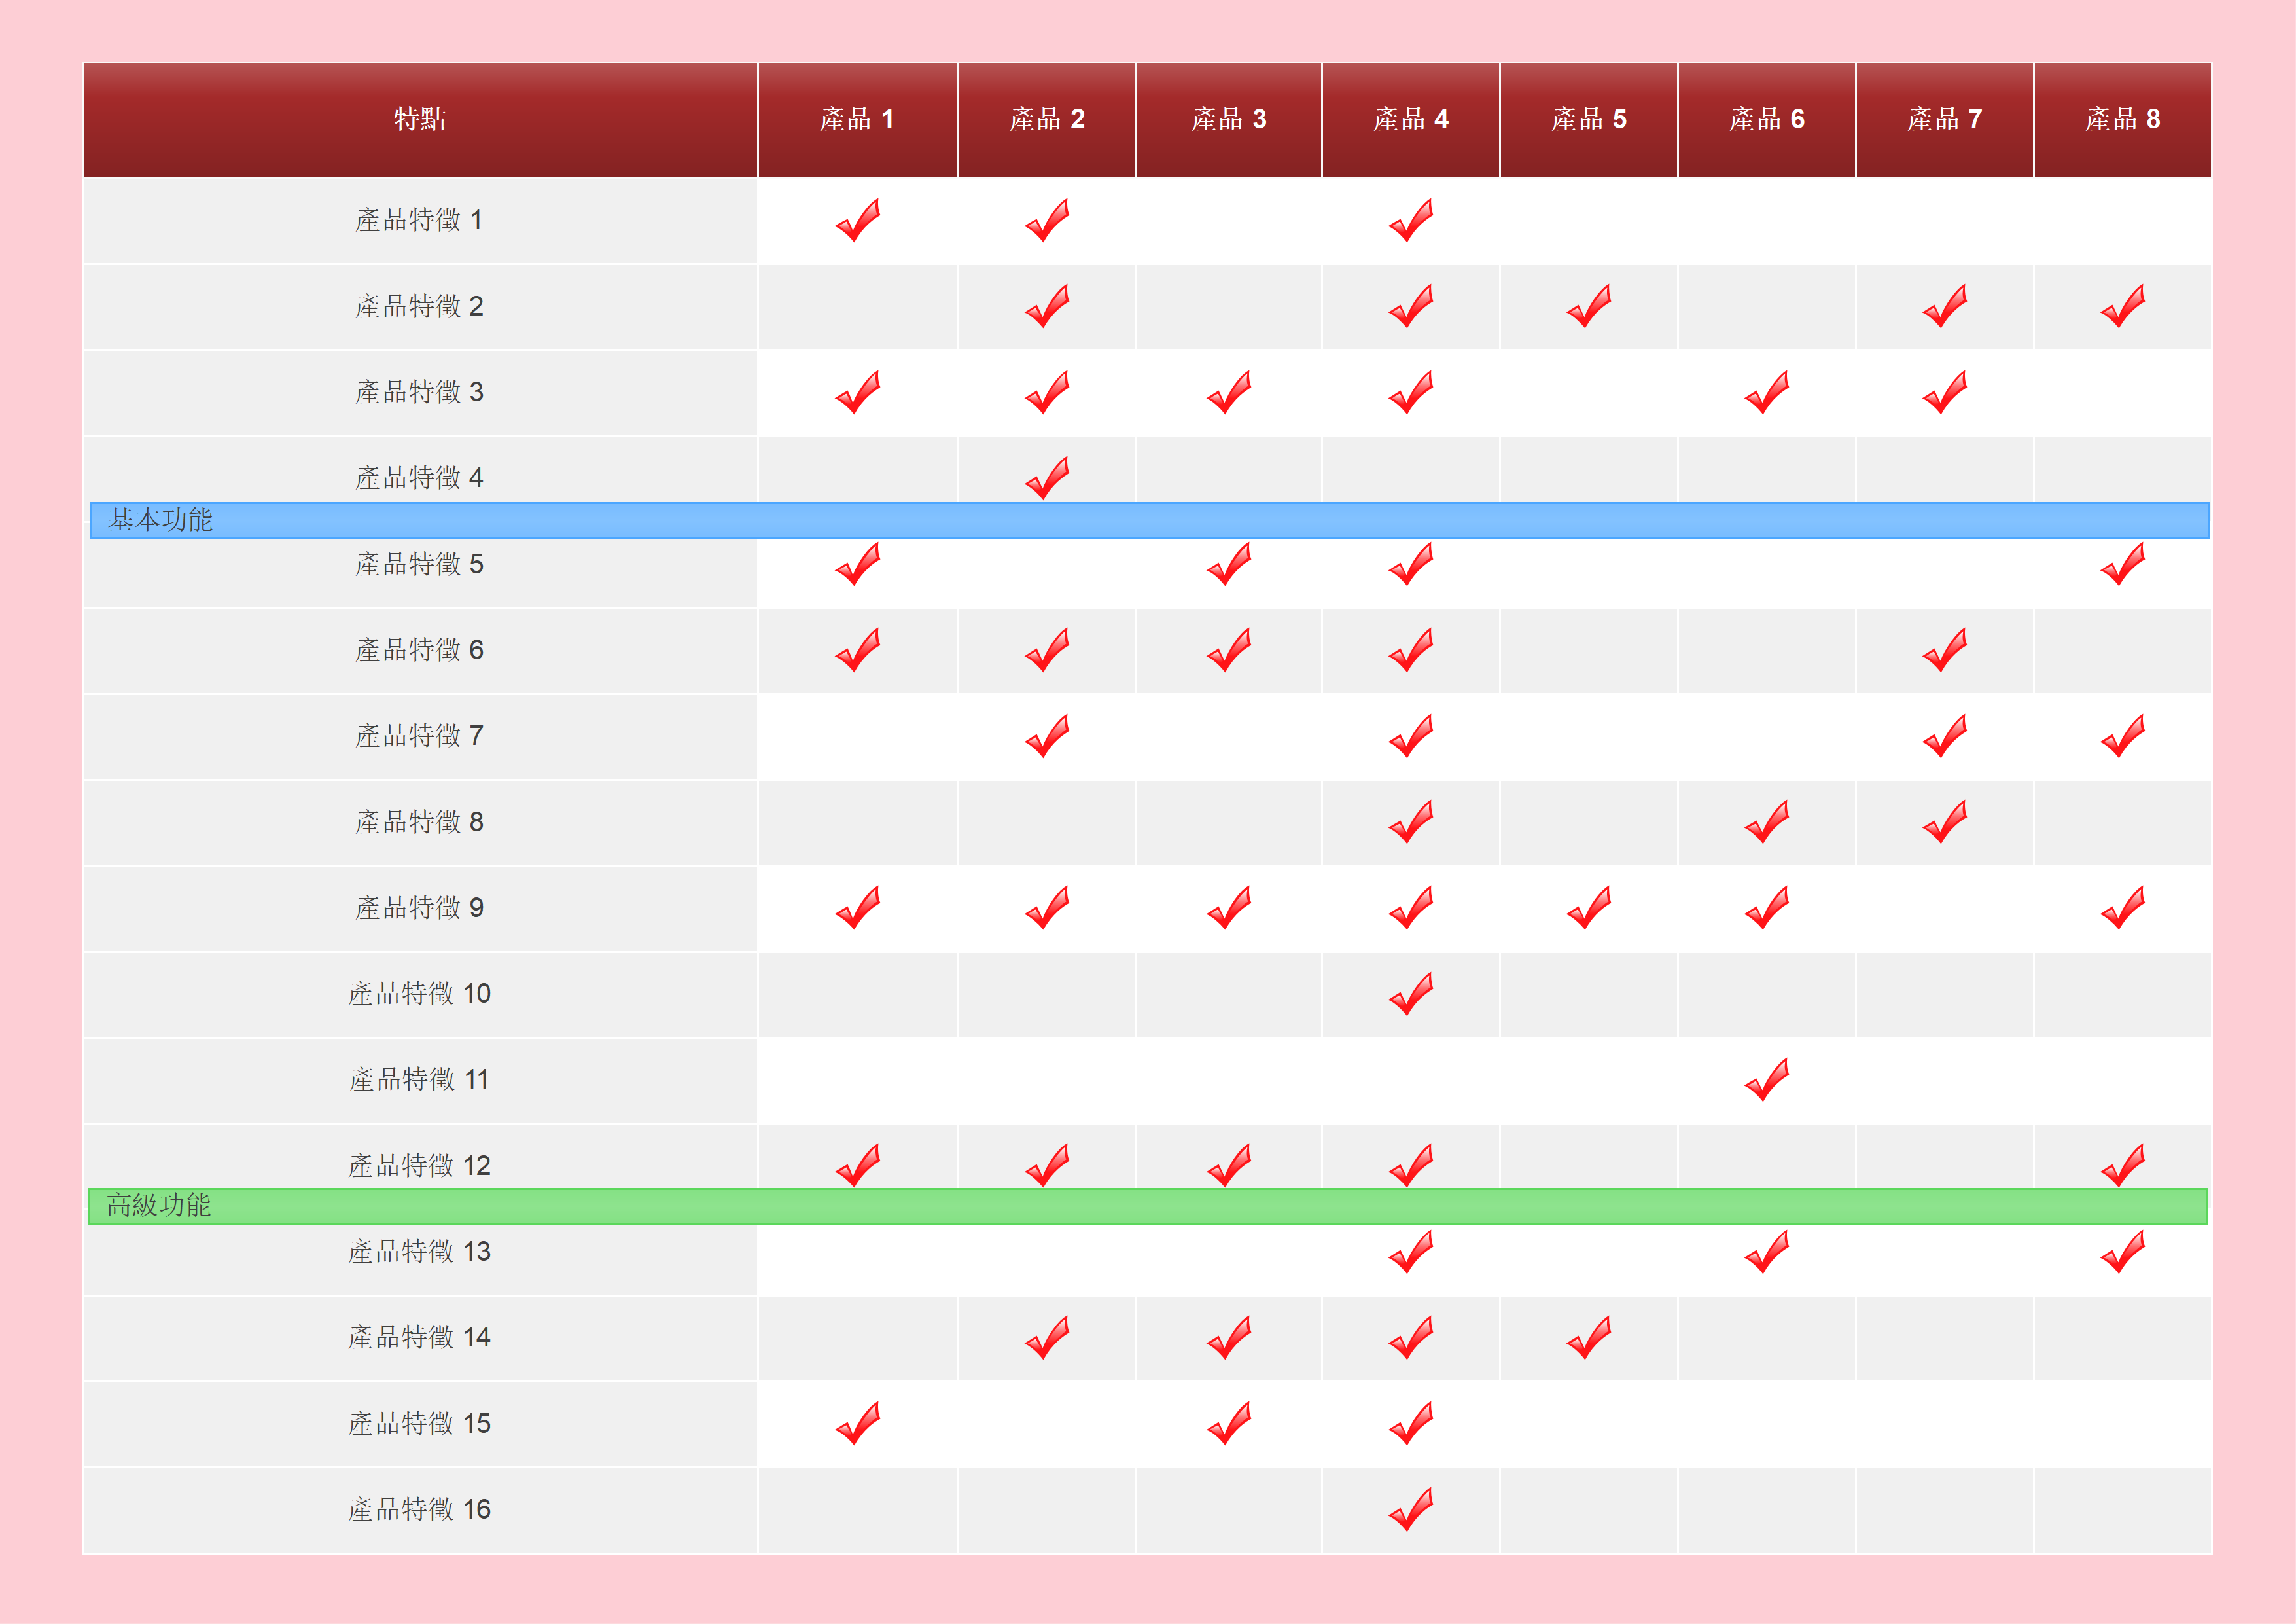This screenshot has width=2296, height=1624.
Task: Click the checkmark for 產品特徵 15 under 產品 1
Action: 857,1424
